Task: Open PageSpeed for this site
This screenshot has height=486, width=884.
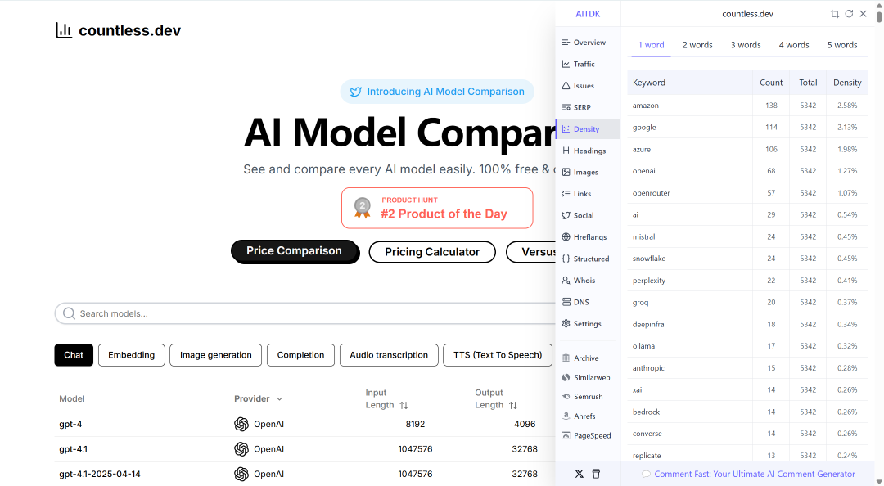Action: coord(588,435)
